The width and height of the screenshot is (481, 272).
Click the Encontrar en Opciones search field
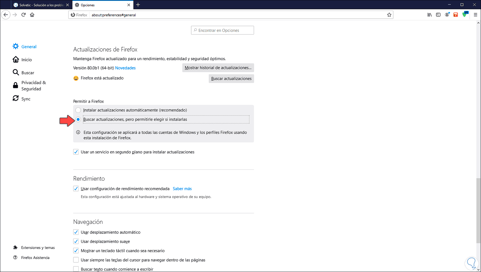click(x=222, y=30)
